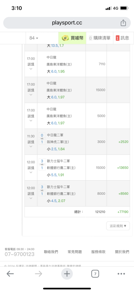The image size is (134, 292).
Task: Open 常見問題 footer link
Action: (75, 252)
